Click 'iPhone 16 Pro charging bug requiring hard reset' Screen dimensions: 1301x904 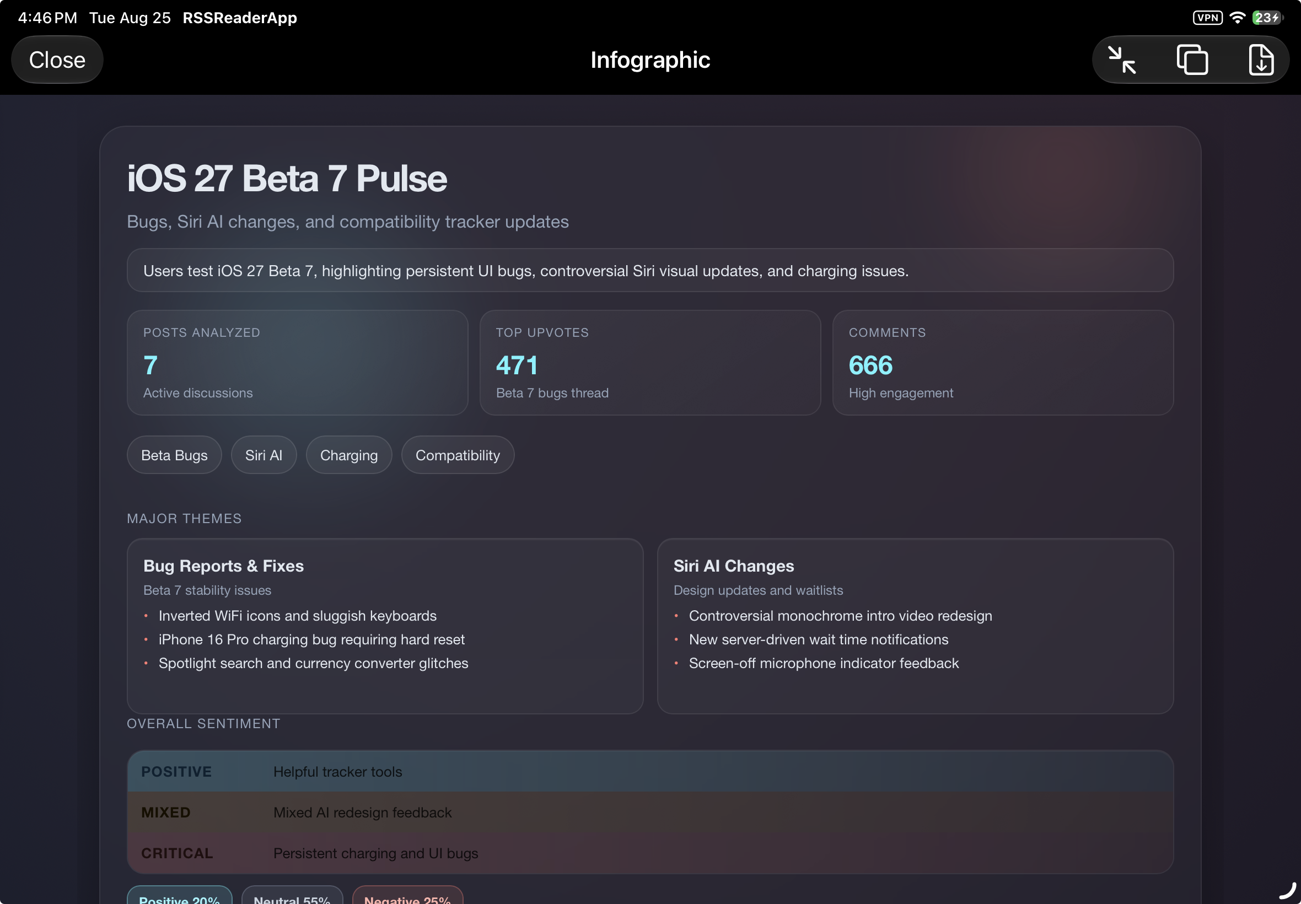click(x=311, y=639)
